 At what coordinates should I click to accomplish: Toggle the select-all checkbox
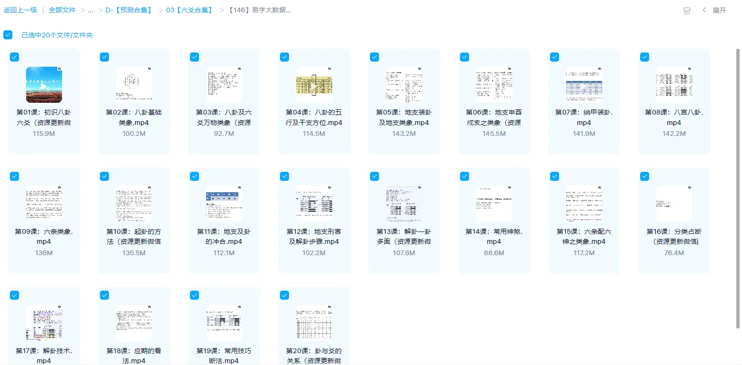(x=8, y=35)
